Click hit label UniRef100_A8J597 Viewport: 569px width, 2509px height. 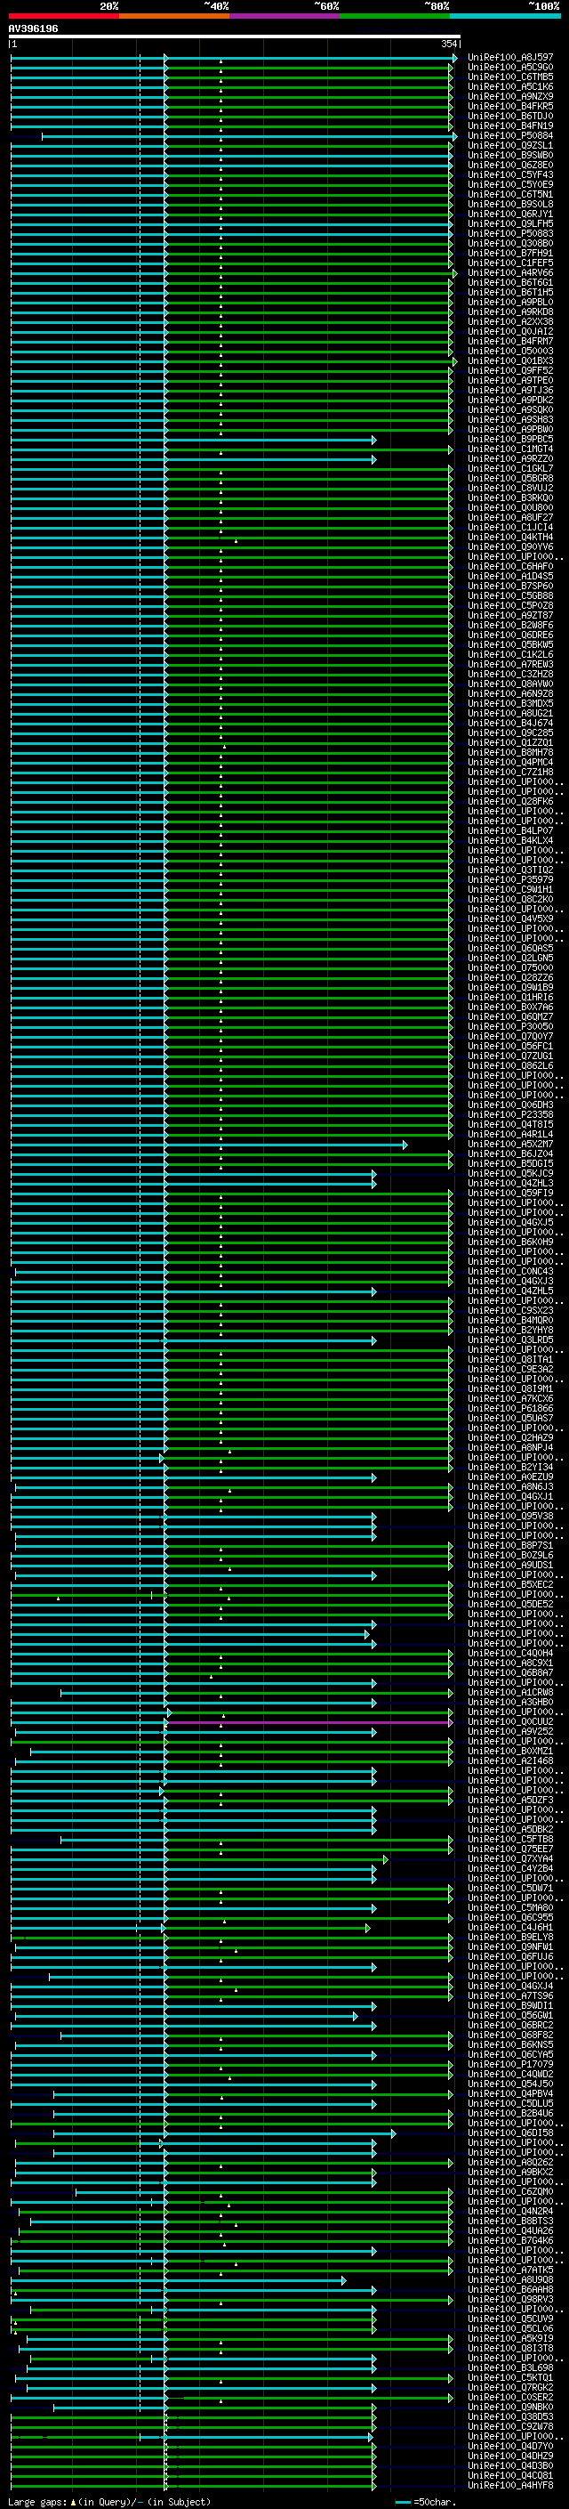(510, 58)
